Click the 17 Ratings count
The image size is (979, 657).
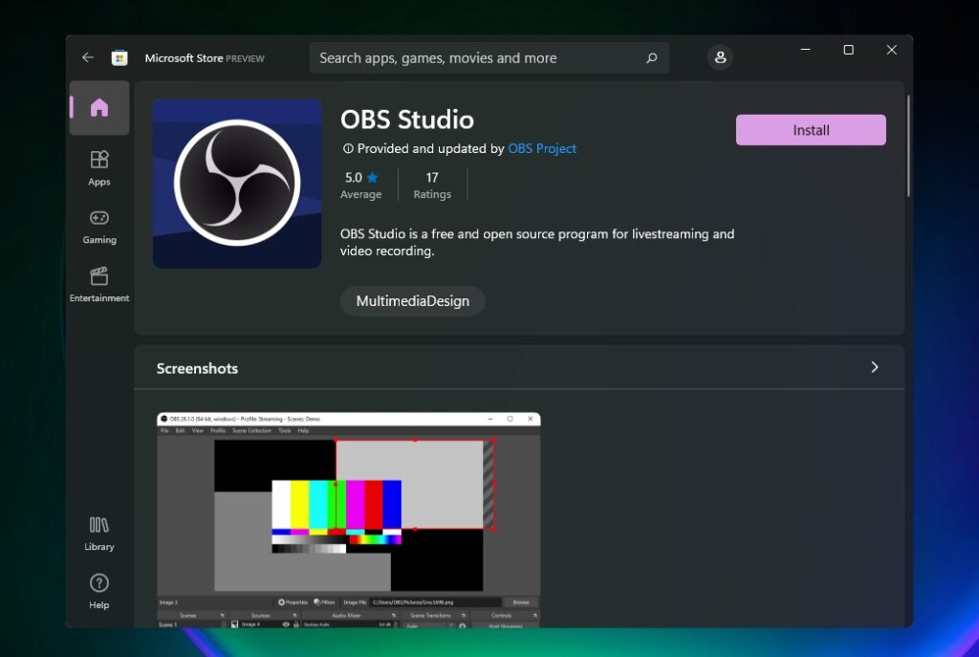pyautogui.click(x=432, y=185)
